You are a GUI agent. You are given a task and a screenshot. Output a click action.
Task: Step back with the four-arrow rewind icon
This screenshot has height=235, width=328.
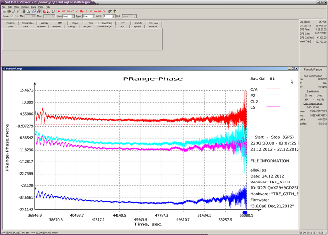(64, 11)
